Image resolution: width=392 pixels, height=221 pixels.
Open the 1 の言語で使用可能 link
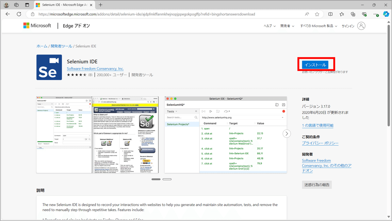pyautogui.click(x=318, y=125)
